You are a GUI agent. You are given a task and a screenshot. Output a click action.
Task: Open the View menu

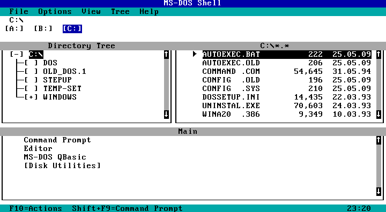coord(91,12)
